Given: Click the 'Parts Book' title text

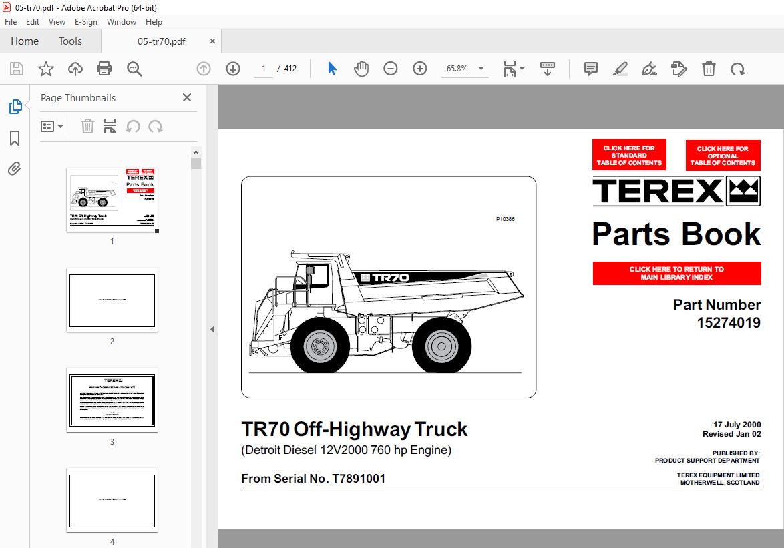Looking at the screenshot, I should point(676,234).
